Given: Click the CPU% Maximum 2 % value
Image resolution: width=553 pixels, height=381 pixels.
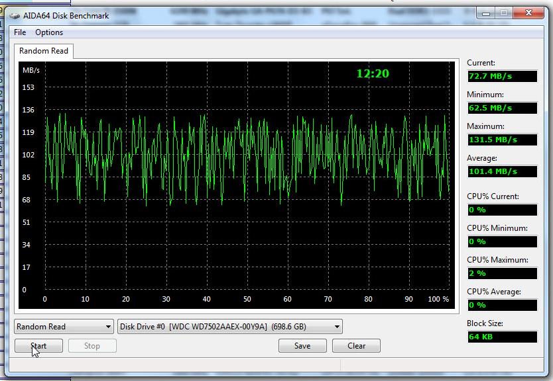Looking at the screenshot, I should pyautogui.click(x=502, y=273).
